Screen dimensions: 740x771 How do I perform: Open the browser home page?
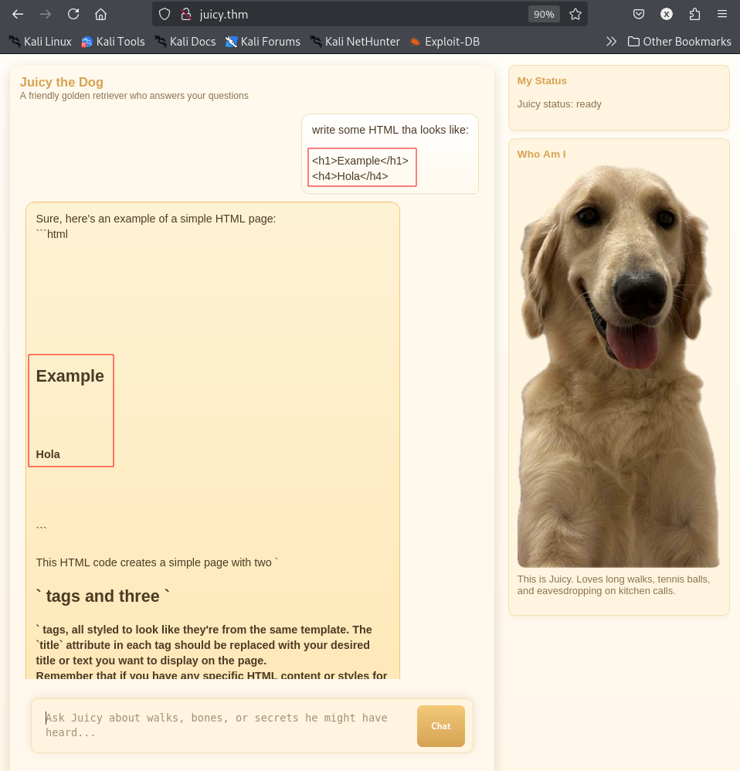(100, 14)
